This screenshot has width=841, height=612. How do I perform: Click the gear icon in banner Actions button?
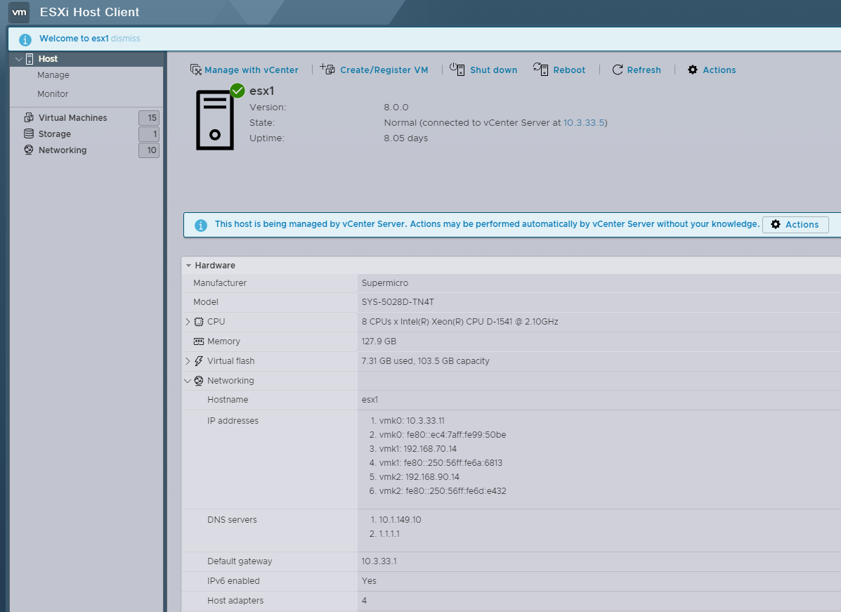[776, 224]
